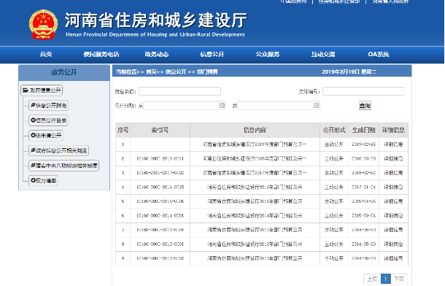
Task: Click the folder icon beside 政府信息公开
Action: (26, 90)
